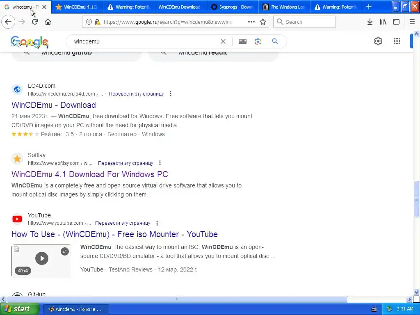The width and height of the screenshot is (420, 315).
Task: Switch to The Windows Lon tab
Action: click(x=284, y=7)
